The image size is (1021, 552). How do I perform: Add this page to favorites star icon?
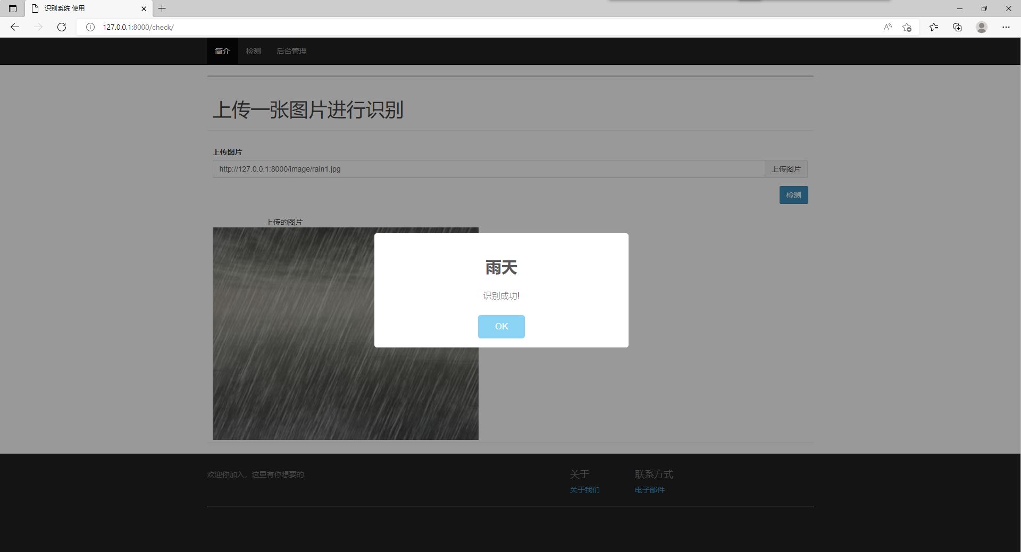[907, 27]
